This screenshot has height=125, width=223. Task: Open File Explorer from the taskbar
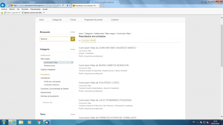click(x=21, y=122)
